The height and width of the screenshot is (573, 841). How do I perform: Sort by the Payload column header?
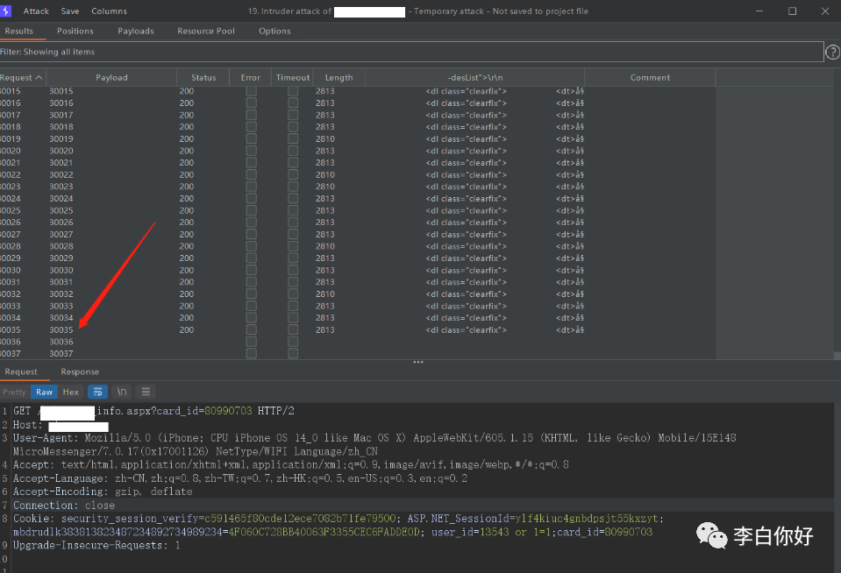pos(111,78)
